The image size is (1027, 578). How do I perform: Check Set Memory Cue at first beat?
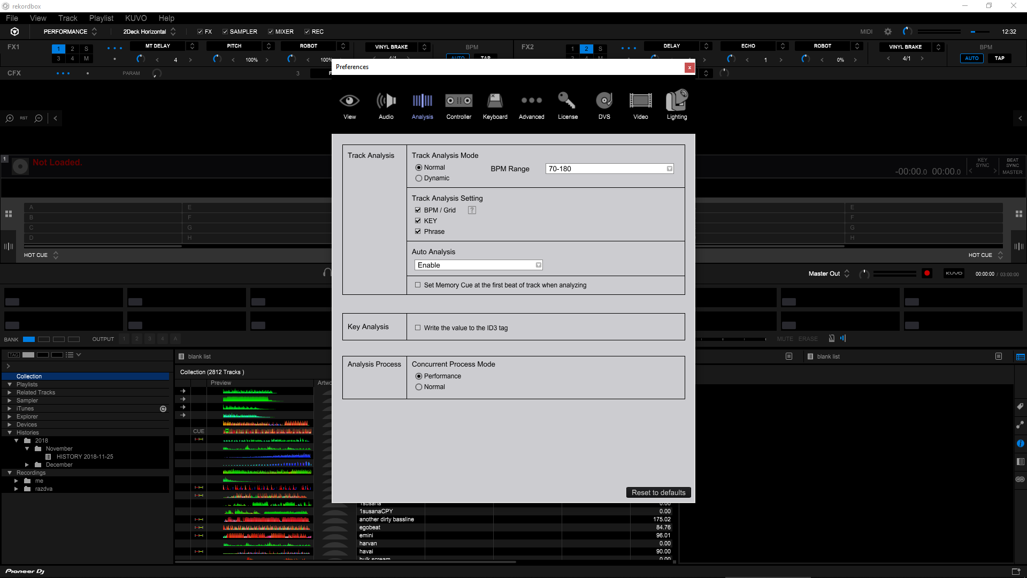418,285
